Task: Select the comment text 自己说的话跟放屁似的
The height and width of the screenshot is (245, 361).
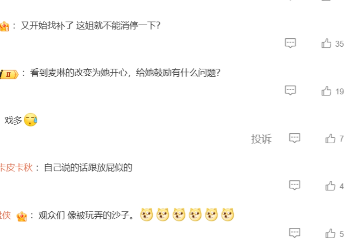Action: coord(88,168)
